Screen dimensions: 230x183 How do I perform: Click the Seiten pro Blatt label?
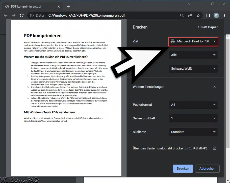click(x=144, y=118)
